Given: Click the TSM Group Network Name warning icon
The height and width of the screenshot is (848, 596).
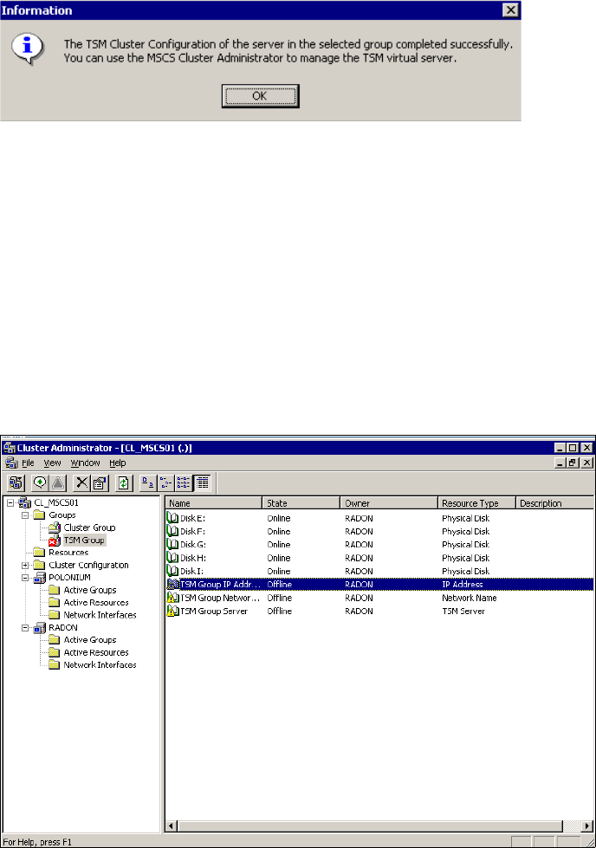Looking at the screenshot, I should tap(172, 598).
